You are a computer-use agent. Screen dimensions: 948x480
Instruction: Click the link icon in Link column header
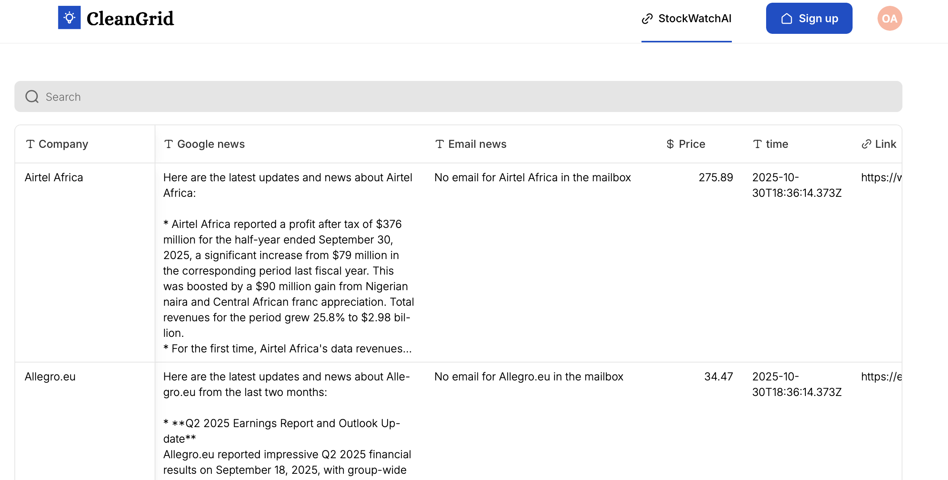tap(866, 144)
